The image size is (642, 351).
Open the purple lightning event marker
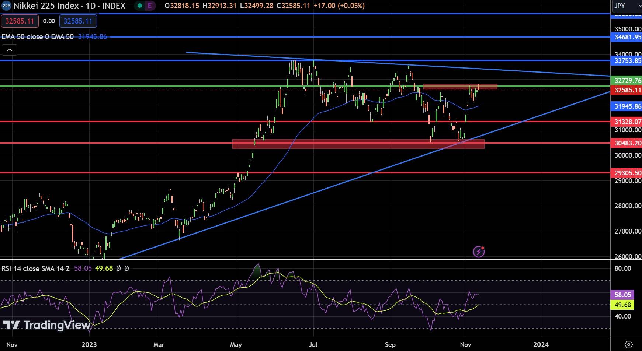pyautogui.click(x=479, y=252)
